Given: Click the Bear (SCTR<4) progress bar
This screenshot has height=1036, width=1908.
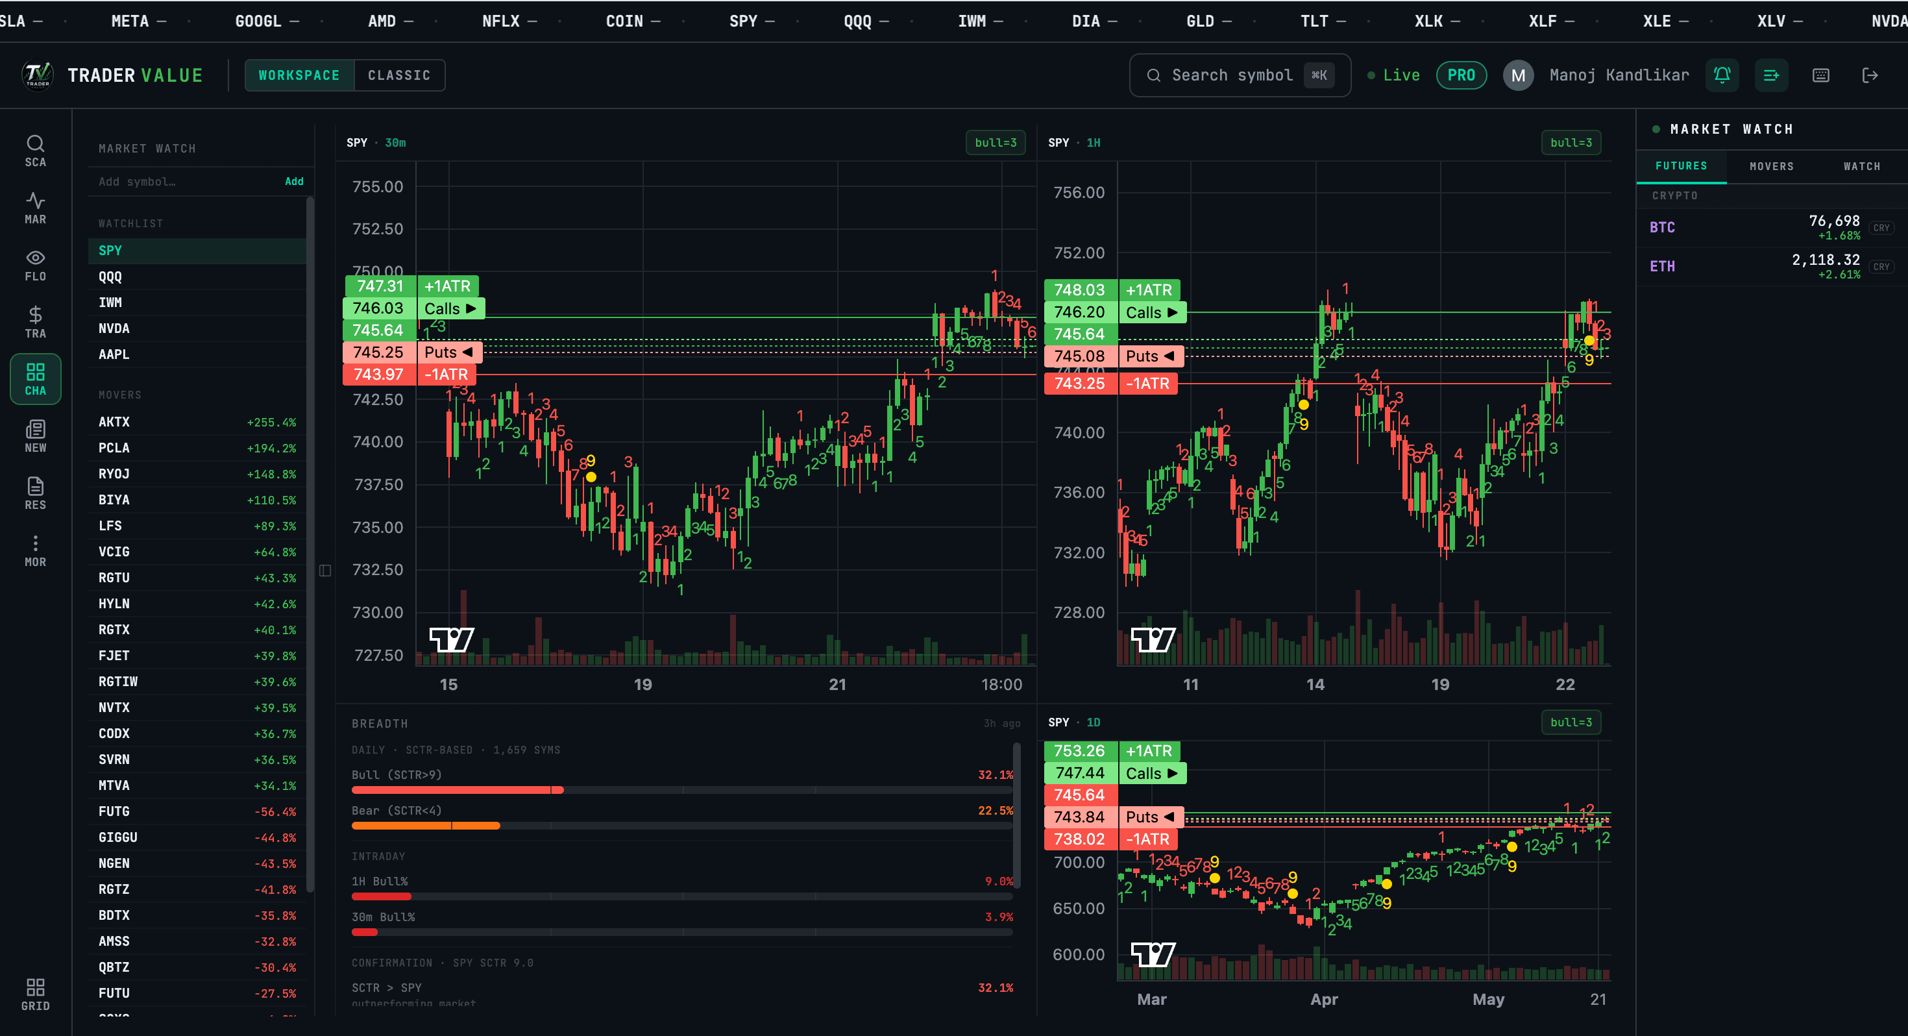Looking at the screenshot, I should pyautogui.click(x=681, y=826).
